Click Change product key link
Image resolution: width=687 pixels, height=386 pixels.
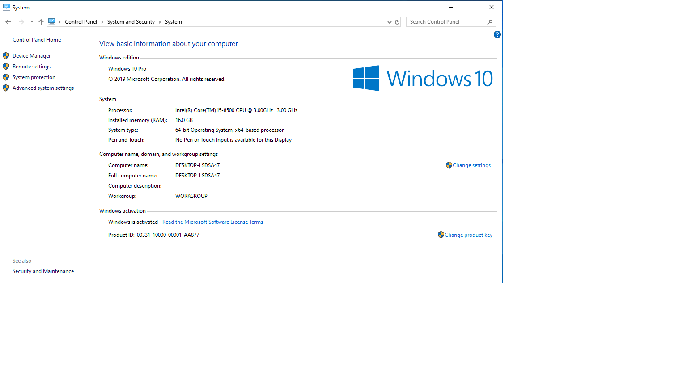pyautogui.click(x=468, y=235)
